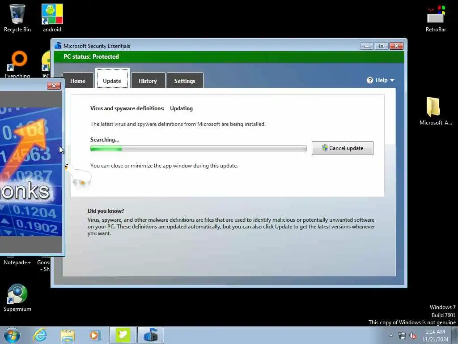Open the clock showing 1:14 AM
The height and width of the screenshot is (344, 458).
(x=435, y=335)
